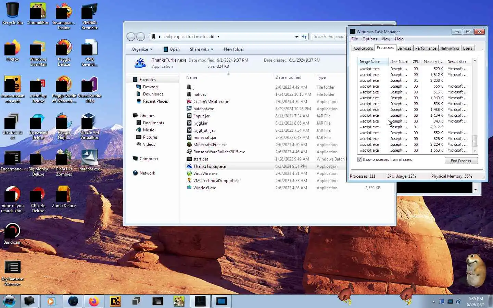Select VirusWire.exe file icon
The height and width of the screenshot is (308, 493).
(x=189, y=173)
